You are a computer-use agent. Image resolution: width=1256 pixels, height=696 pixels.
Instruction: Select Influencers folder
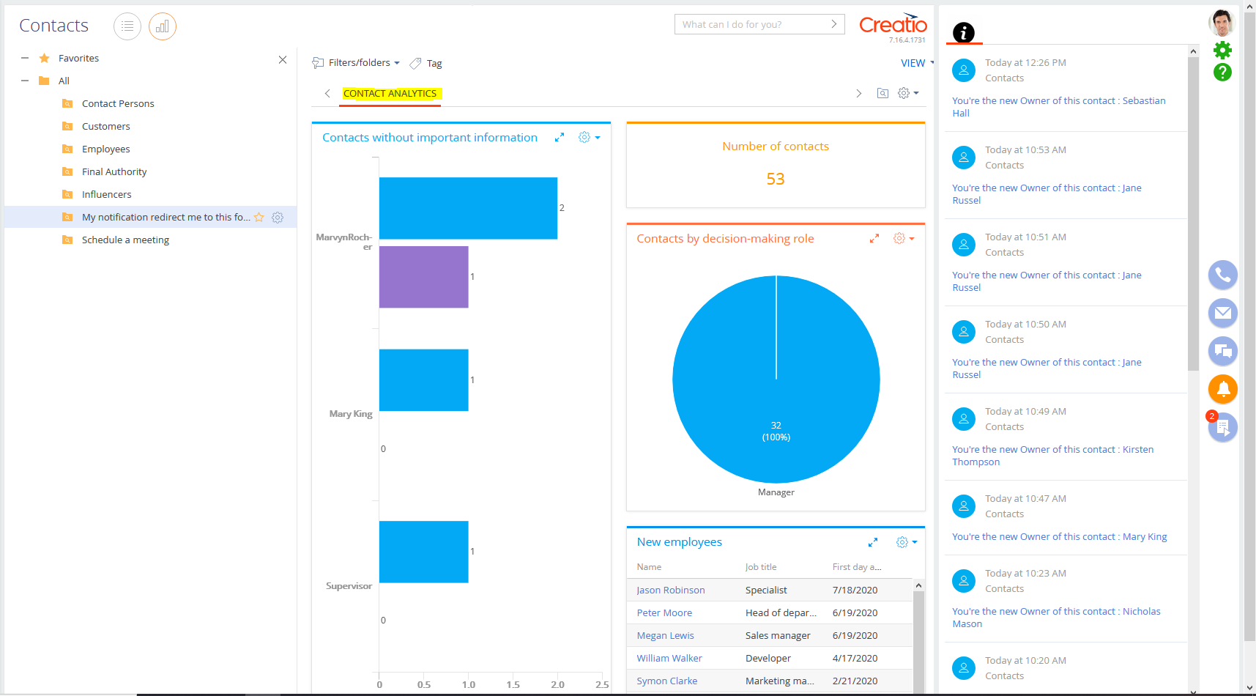pyautogui.click(x=107, y=195)
